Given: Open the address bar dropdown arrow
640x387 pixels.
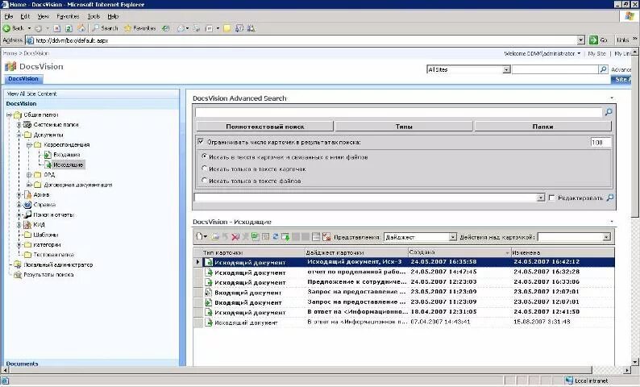Looking at the screenshot, I should [581, 40].
